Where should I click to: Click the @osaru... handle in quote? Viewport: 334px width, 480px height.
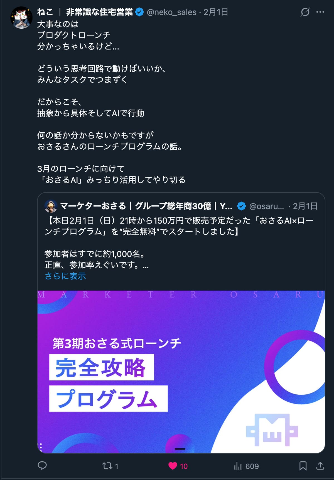[x=267, y=206]
